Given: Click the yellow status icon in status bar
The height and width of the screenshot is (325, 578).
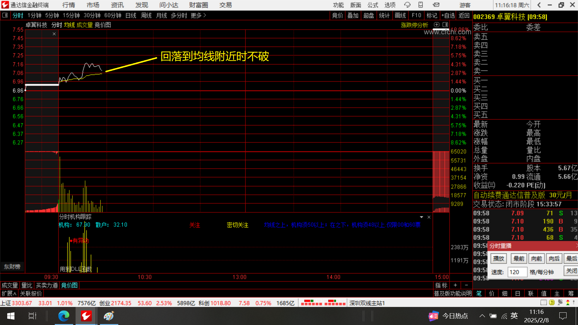Looking at the screenshot, I should point(552,302).
